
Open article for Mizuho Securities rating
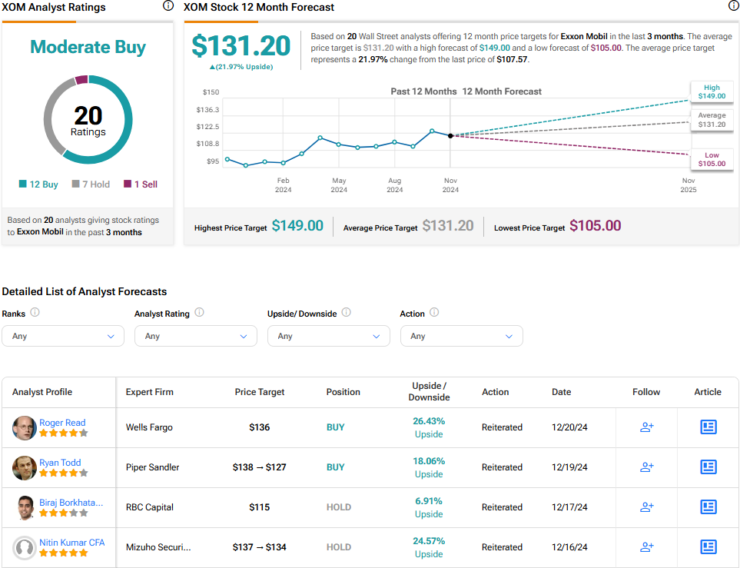click(x=708, y=547)
